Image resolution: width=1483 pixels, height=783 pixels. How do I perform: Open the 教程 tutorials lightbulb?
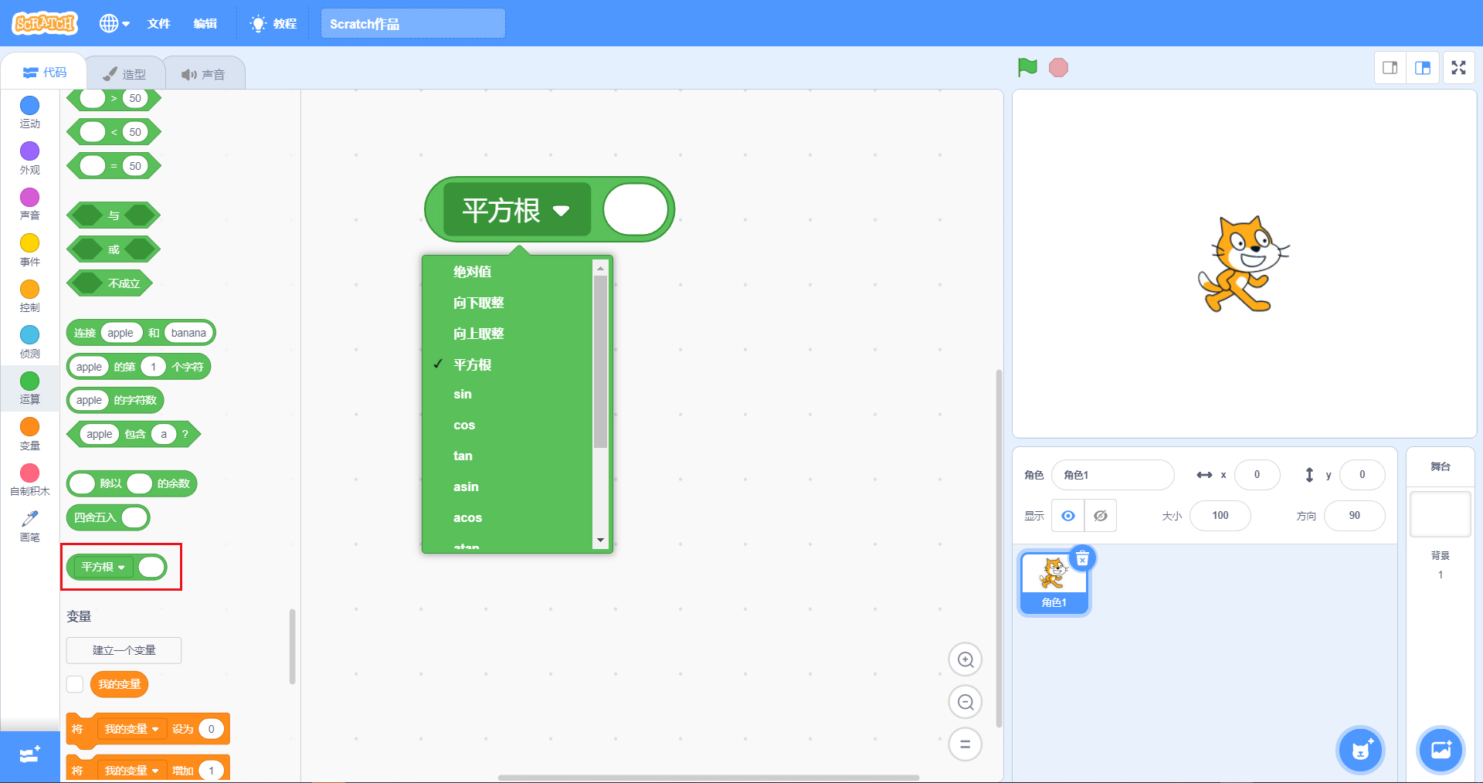click(x=273, y=23)
